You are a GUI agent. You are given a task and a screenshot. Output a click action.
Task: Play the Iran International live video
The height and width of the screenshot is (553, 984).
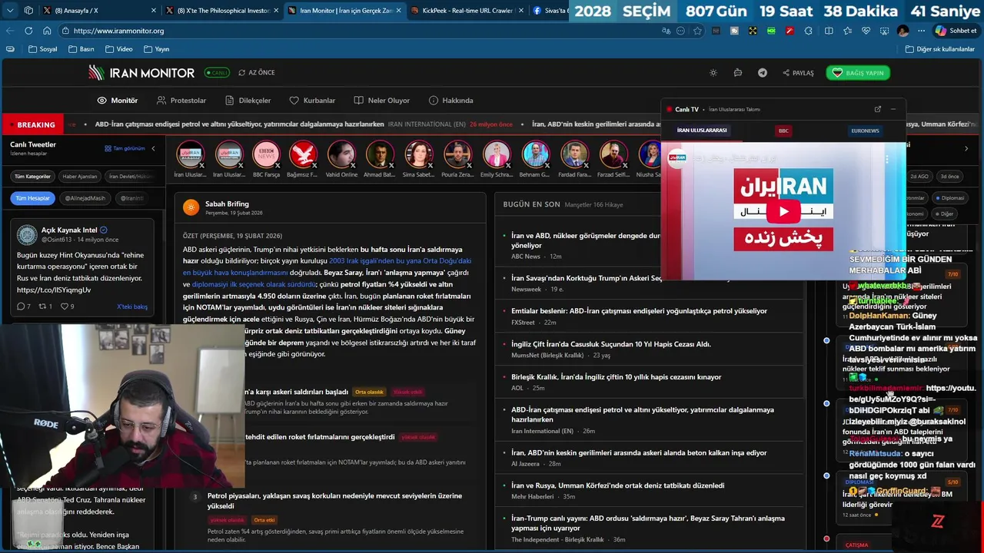click(x=783, y=211)
